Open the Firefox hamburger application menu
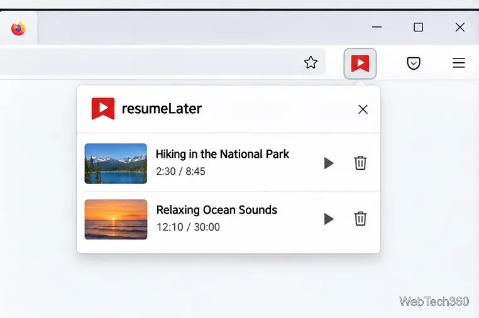Screen dimensions: 479x318 point(459,63)
